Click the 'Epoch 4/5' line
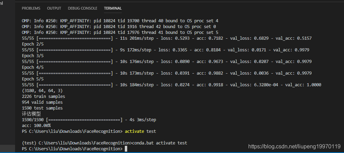The height and width of the screenshot is (153, 344). 33,67
